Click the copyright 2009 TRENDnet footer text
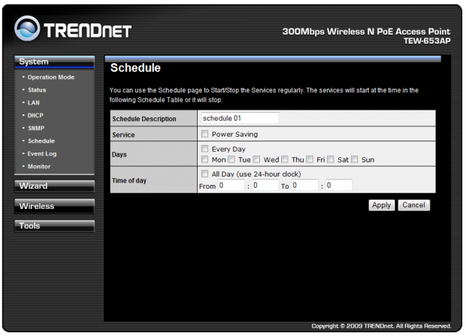Viewport: 466px width, 336px height. pyautogui.click(x=381, y=326)
